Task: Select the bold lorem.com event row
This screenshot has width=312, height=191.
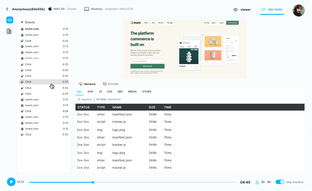Action: pos(44,29)
